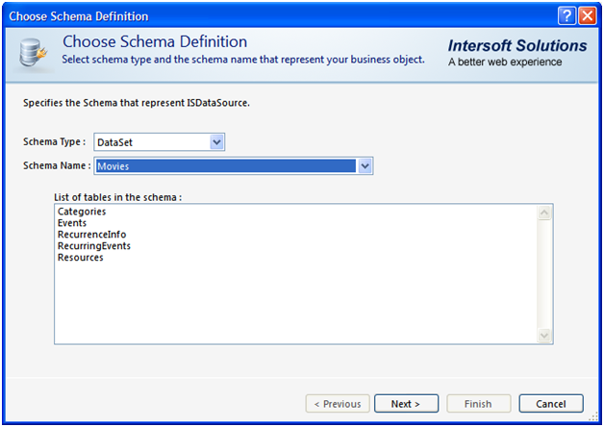The height and width of the screenshot is (427, 604).
Task: Click the Intersoft Solutions logo text
Action: coord(517,45)
